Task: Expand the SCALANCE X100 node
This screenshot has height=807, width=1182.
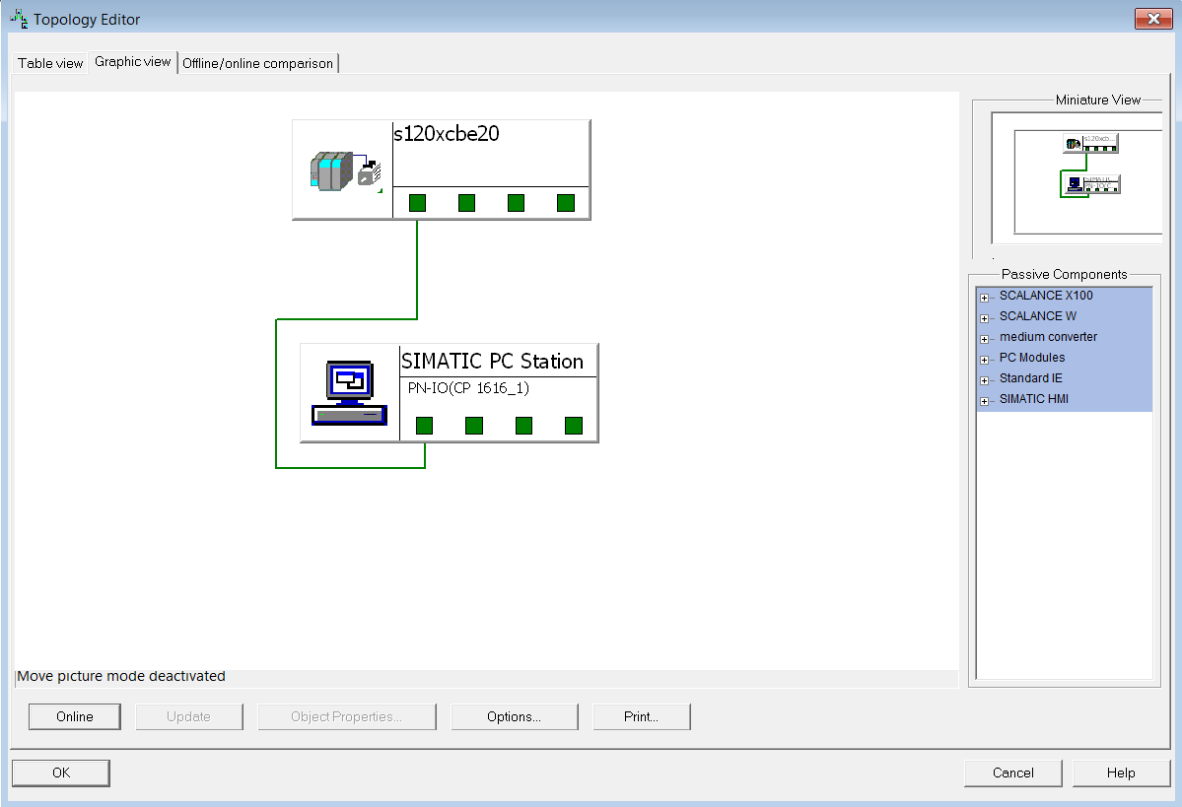Action: pyautogui.click(x=984, y=298)
